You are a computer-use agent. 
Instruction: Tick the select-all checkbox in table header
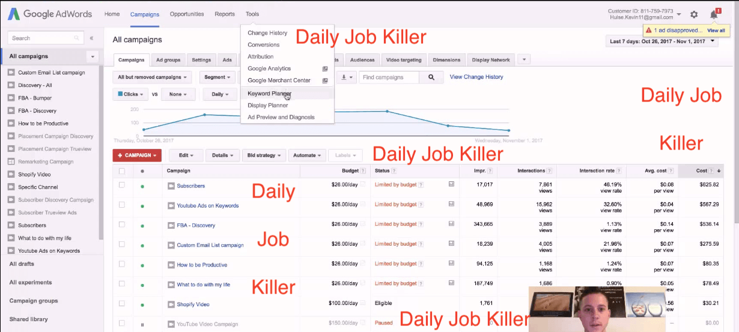click(x=122, y=171)
